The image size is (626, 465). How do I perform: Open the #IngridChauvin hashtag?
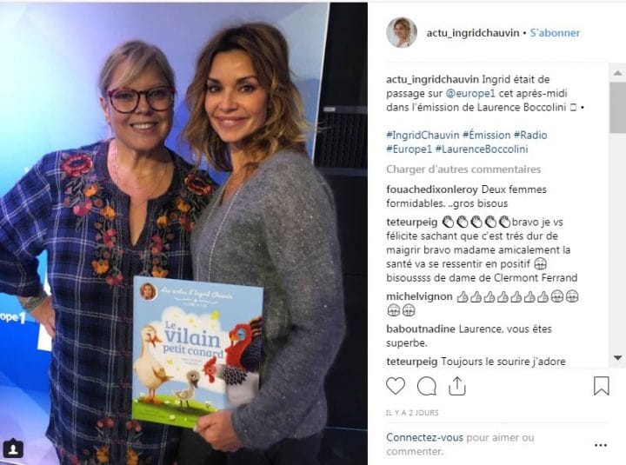423,135
